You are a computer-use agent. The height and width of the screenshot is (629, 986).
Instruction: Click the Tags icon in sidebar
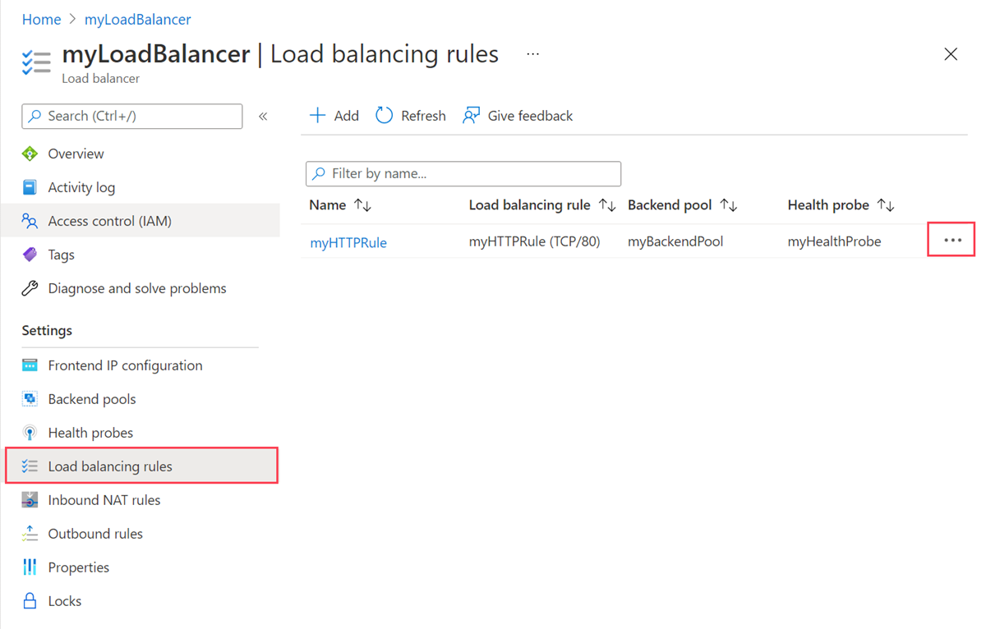(x=30, y=255)
